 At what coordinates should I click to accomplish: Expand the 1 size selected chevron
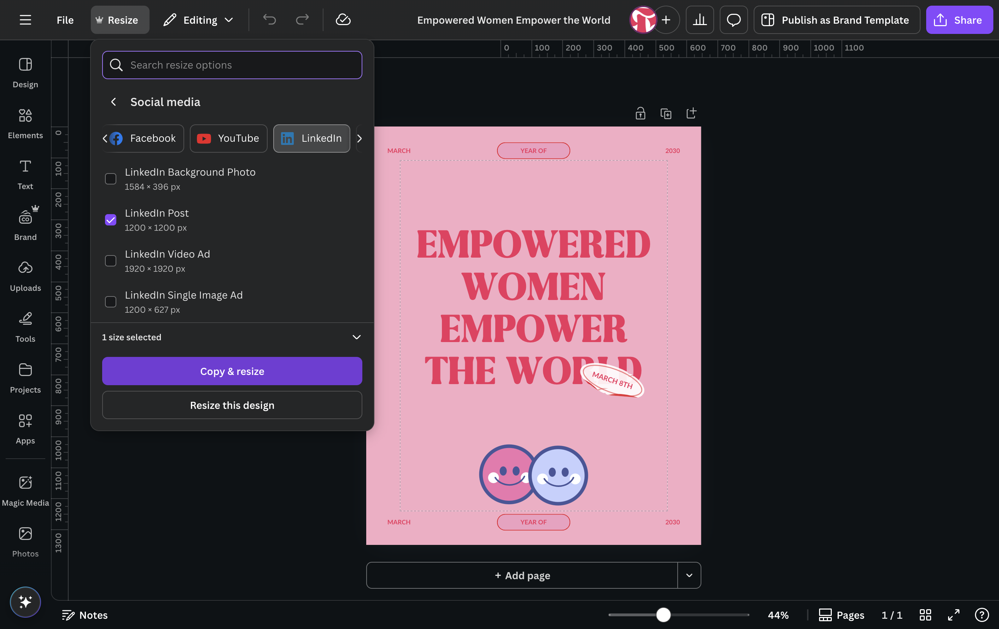356,337
